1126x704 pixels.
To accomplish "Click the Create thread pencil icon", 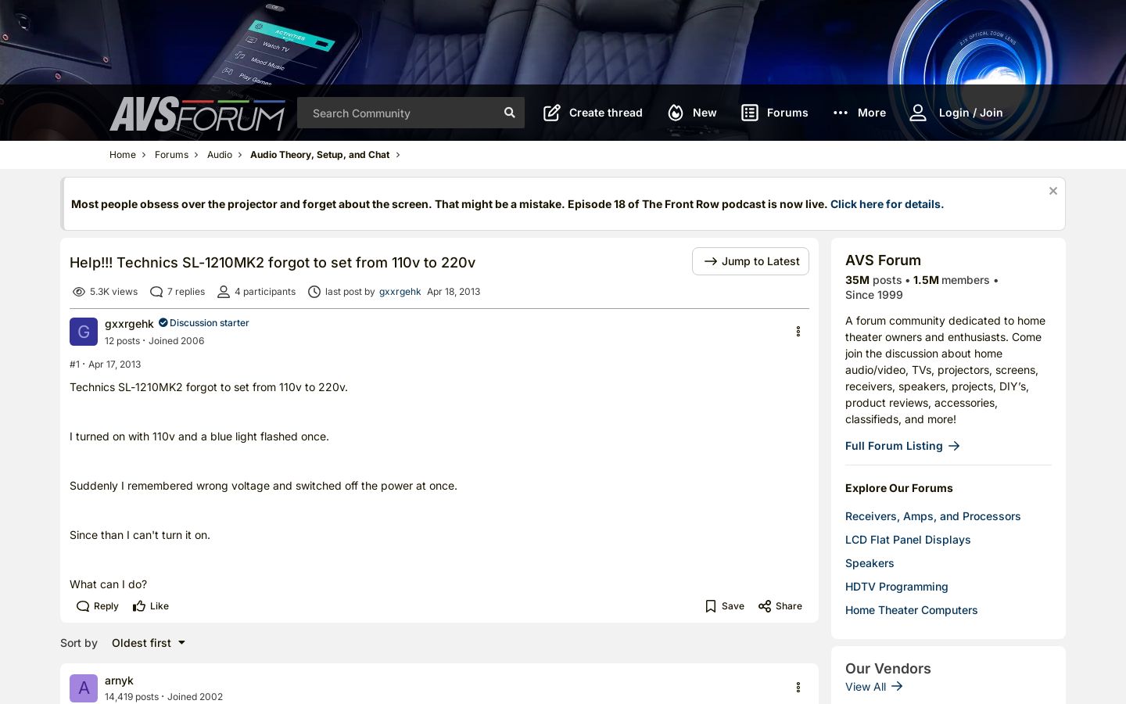I will pos(552,113).
